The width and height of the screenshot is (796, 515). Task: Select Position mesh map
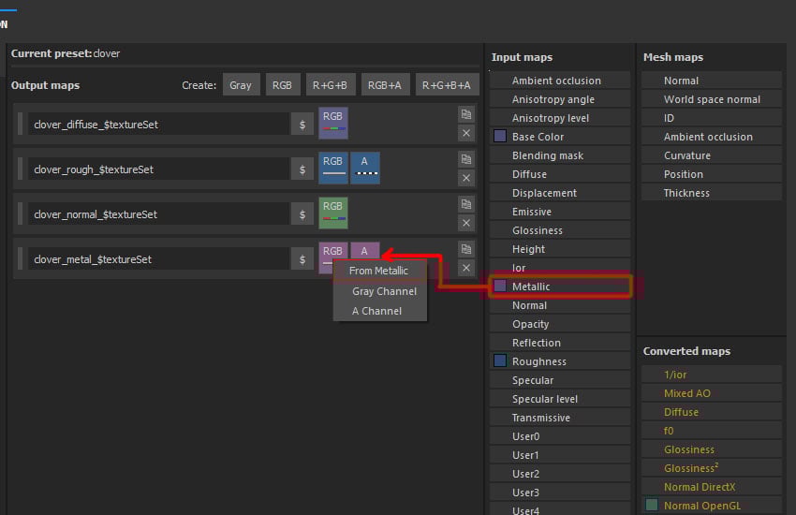coord(711,174)
